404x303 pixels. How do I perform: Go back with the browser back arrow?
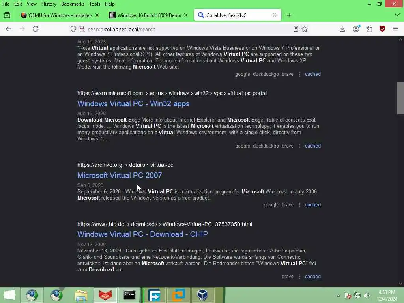point(9,29)
